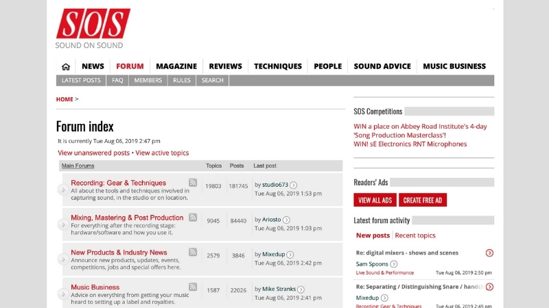This screenshot has width=549, height=308.
Task: Select the New posts tab
Action: (x=373, y=235)
